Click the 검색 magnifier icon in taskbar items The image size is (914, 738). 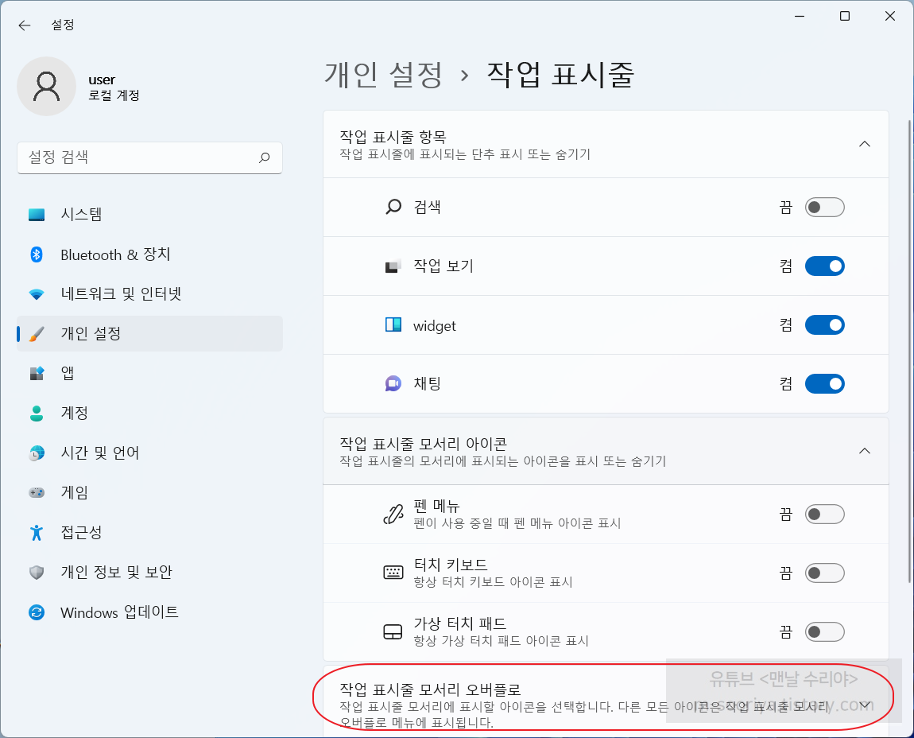(x=393, y=207)
